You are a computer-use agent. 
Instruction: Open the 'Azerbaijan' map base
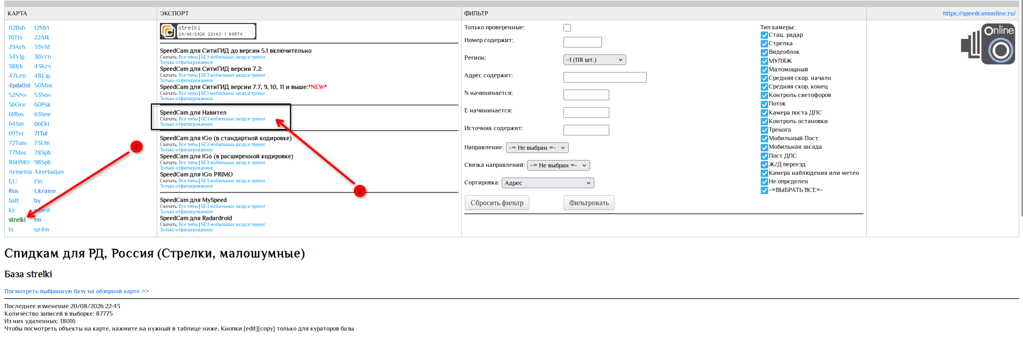point(49,172)
